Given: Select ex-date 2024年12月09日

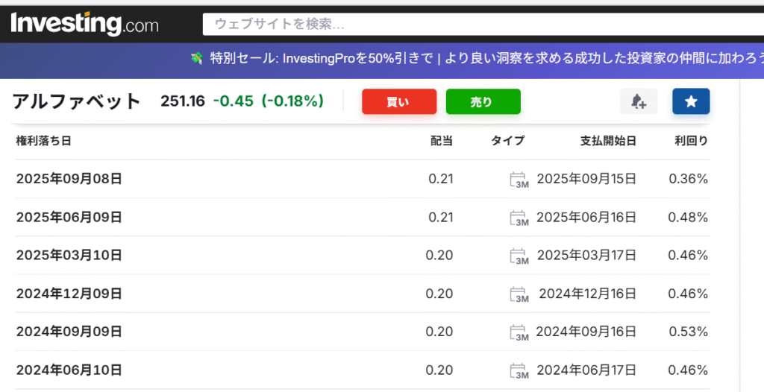Looking at the screenshot, I should tap(69, 294).
